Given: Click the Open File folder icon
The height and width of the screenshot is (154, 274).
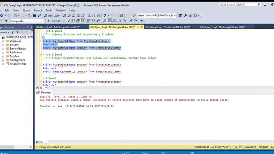Looking at the screenshot, I should point(30,15).
